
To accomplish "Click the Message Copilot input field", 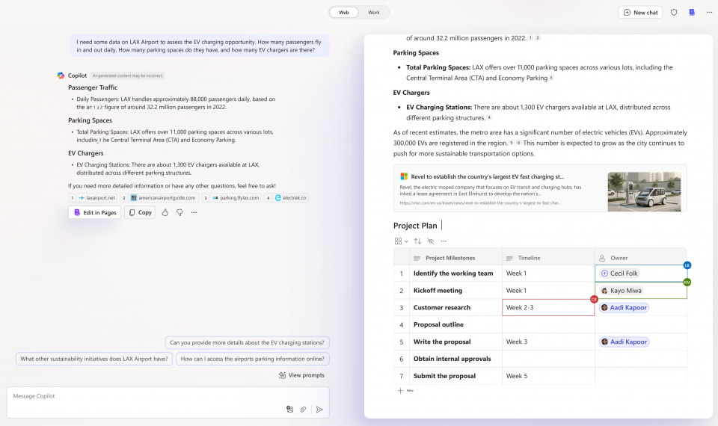I will pos(142,396).
